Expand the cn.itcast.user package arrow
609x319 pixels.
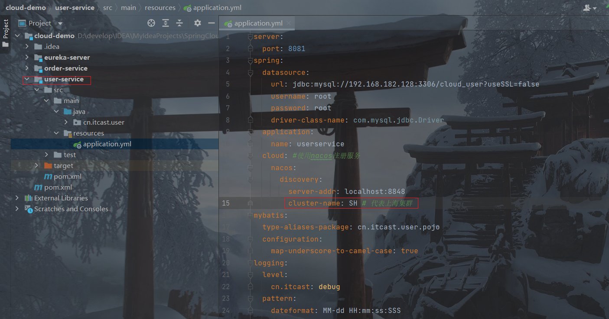click(66, 122)
